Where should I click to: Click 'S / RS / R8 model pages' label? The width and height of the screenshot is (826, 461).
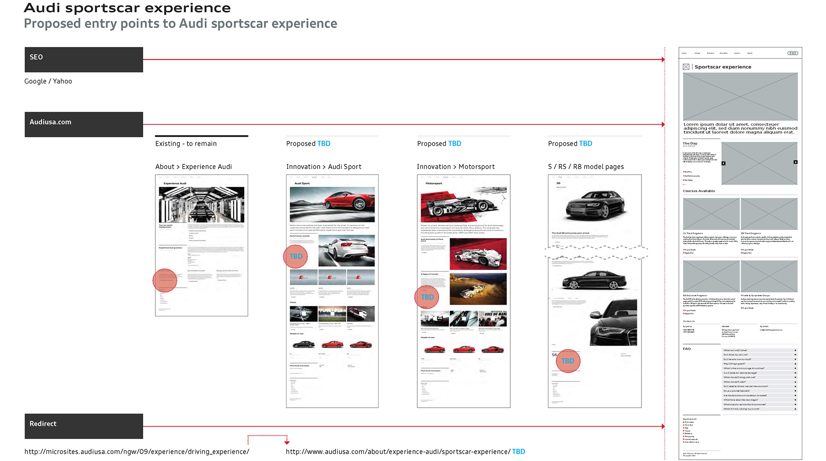click(586, 167)
